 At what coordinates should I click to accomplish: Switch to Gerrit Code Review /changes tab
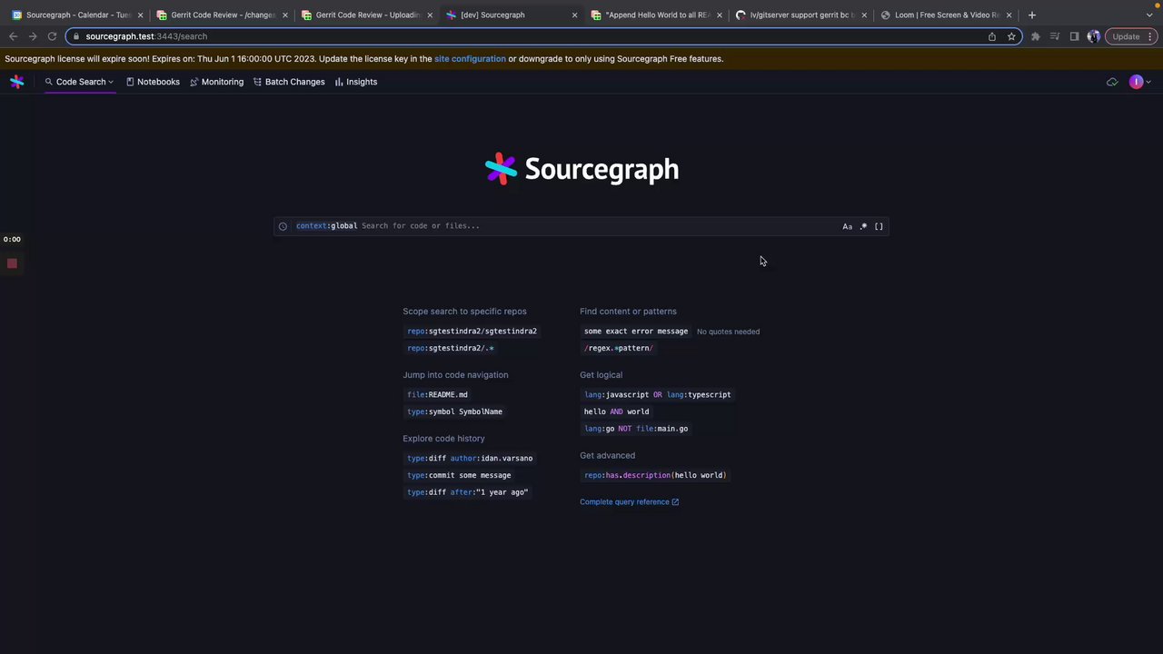pyautogui.click(x=221, y=15)
